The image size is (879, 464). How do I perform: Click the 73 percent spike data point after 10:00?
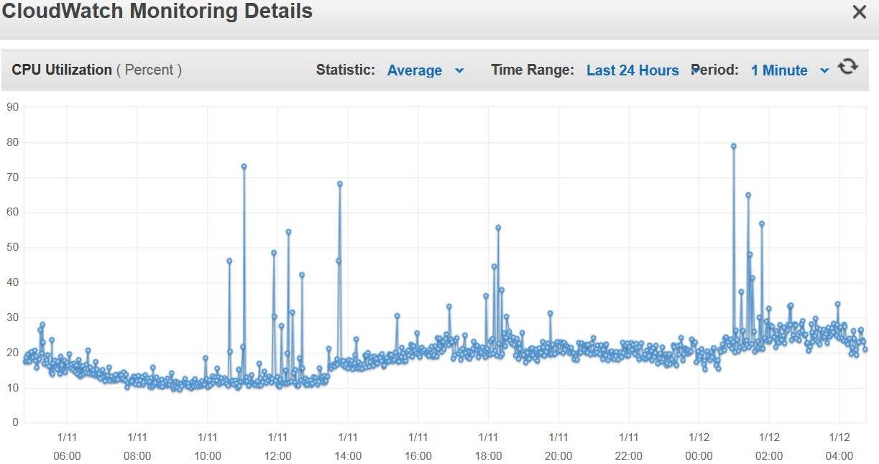(244, 166)
